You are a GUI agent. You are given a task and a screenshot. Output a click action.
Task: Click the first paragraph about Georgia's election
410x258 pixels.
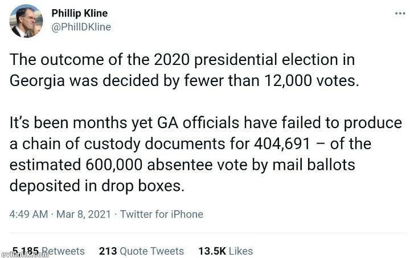tap(188, 69)
